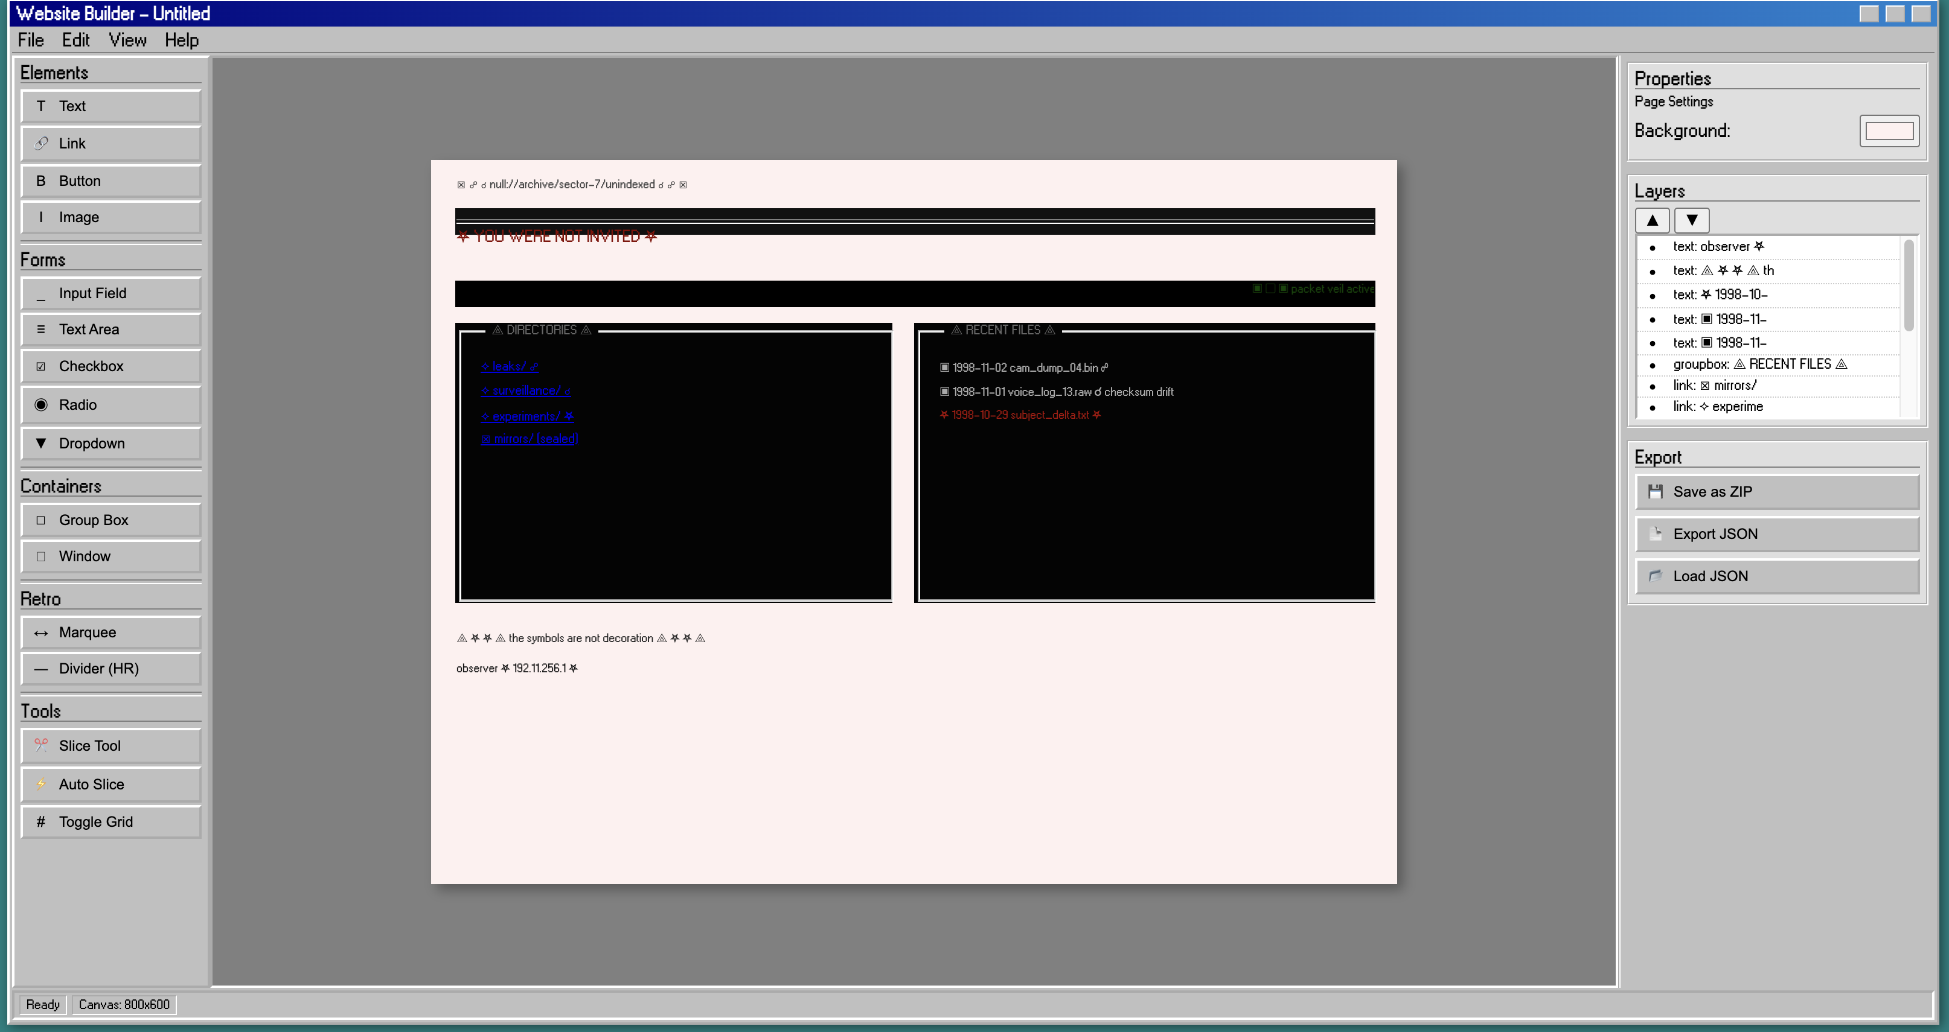
Task: Click the Load JSON folder icon
Action: click(1656, 576)
